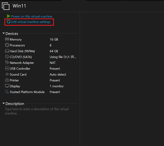Click the USB Controller label
164x146 pixels.
pos(20,69)
